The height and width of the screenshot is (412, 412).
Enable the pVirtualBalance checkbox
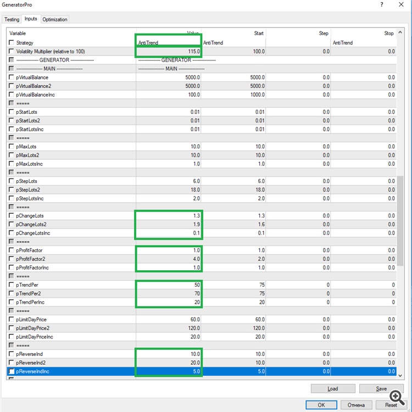coord(12,77)
